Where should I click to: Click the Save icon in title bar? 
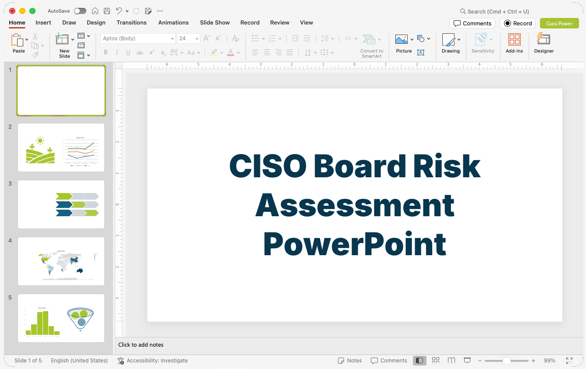[x=107, y=11]
